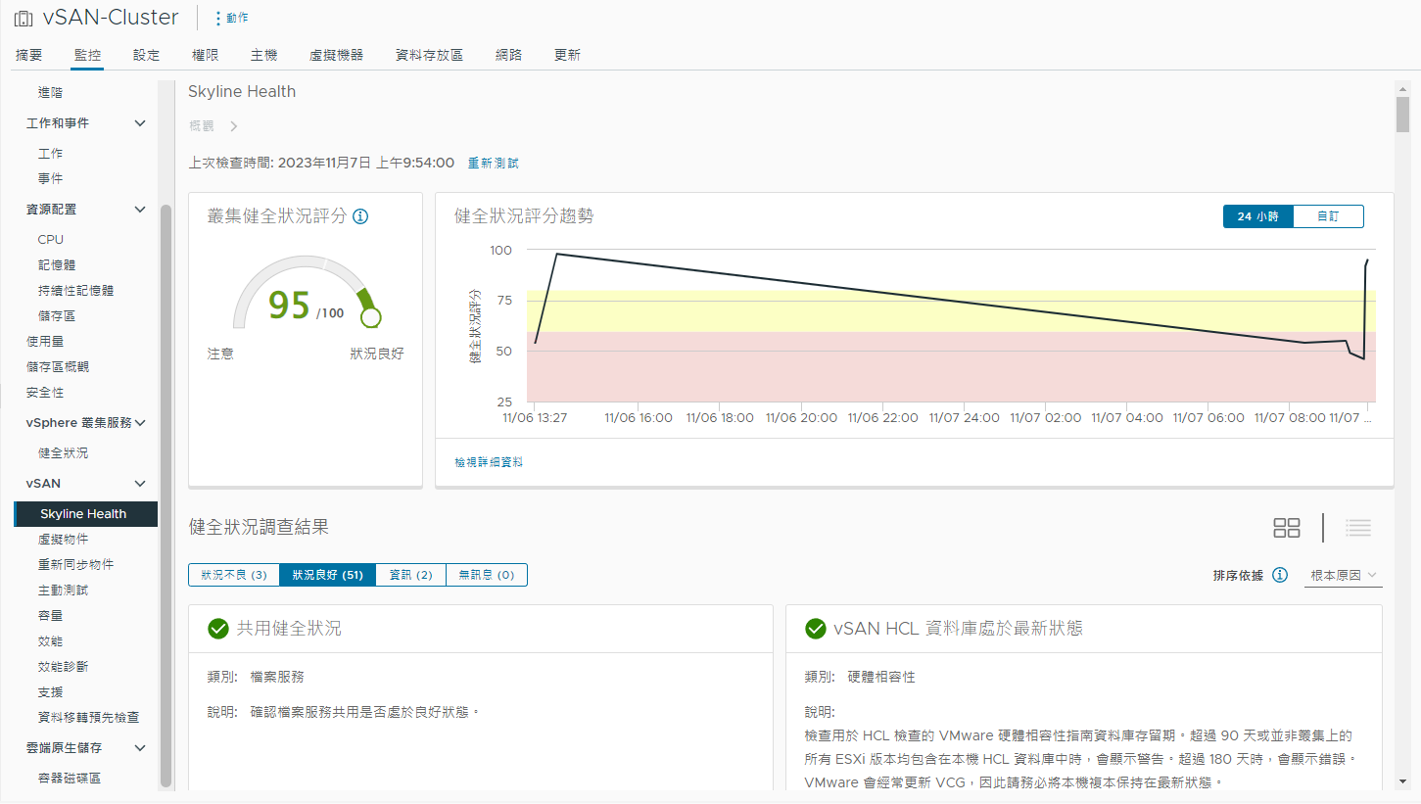Open the 更新 tab
This screenshot has width=1421, height=804.
(567, 55)
